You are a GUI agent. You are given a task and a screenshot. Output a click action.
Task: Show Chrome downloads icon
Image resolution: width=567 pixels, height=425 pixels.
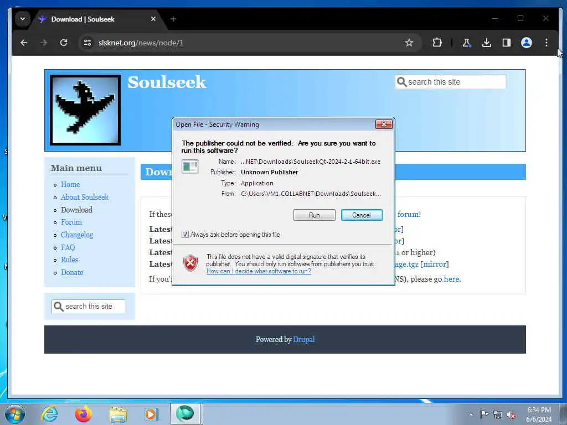[x=486, y=43]
